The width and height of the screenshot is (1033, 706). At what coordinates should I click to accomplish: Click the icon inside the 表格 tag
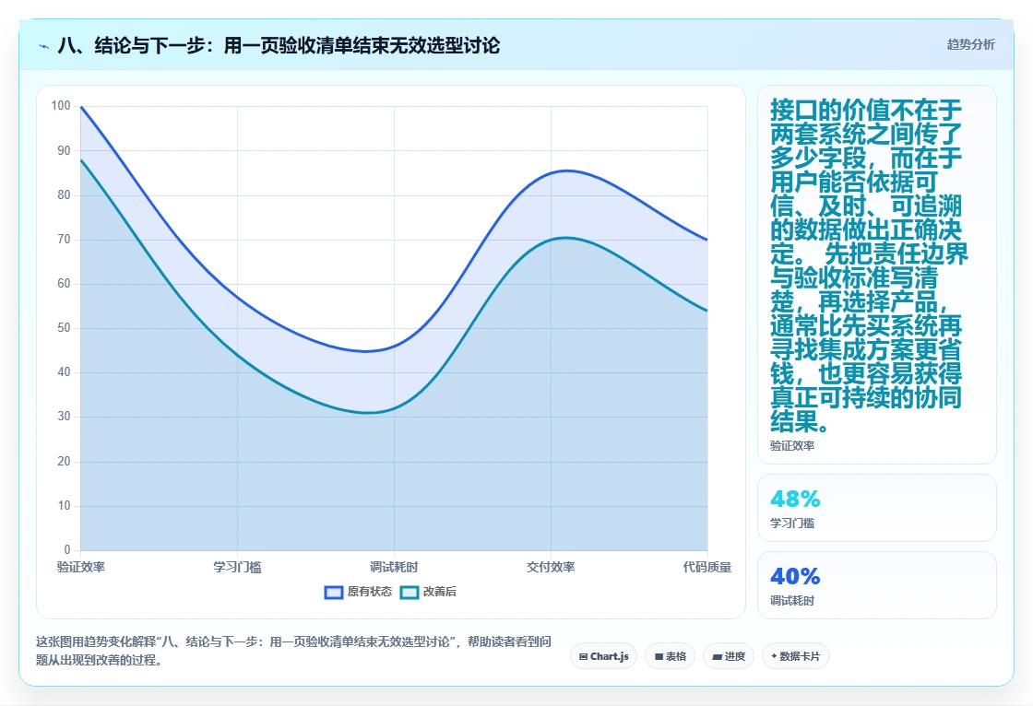click(x=659, y=656)
